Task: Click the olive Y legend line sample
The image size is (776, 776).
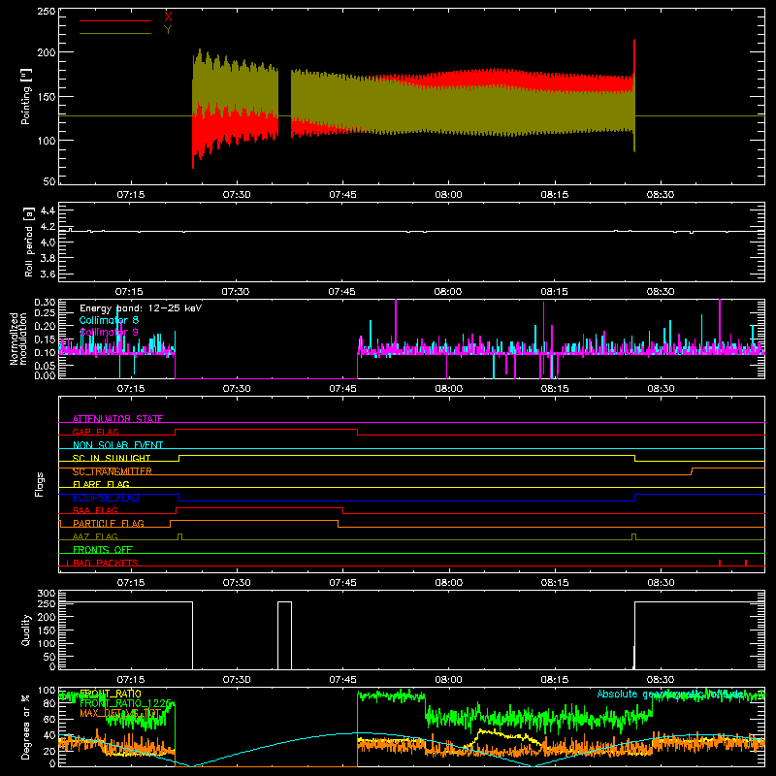Action: 115,34
